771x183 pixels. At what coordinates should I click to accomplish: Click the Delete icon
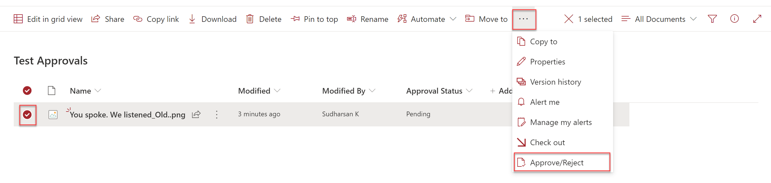click(250, 18)
